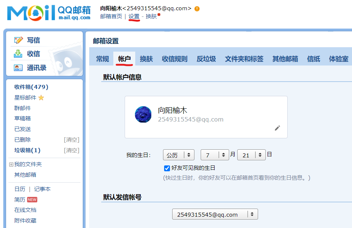This screenshot has width=352, height=228.
Task: Open the birthday day dropdown showing 21
Action: pos(251,155)
